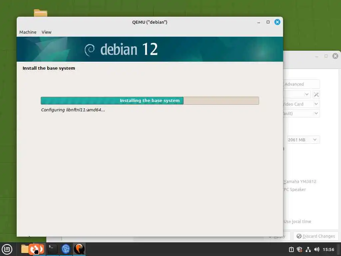Open the update notification tray icon
341x256 pixels.
[x=291, y=249]
